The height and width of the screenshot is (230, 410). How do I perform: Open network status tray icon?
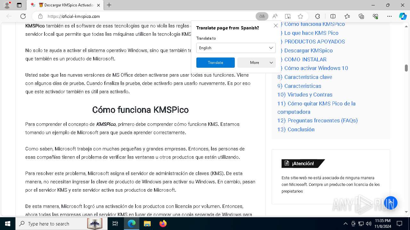361,224
